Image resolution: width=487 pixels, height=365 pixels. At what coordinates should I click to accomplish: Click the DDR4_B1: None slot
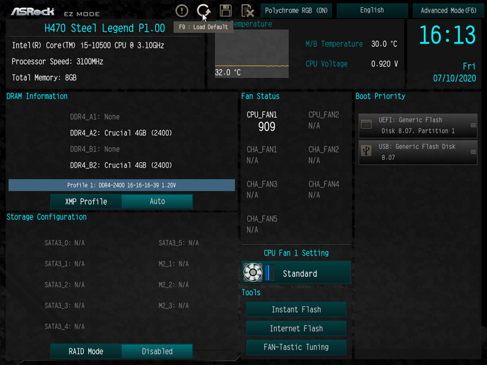click(x=95, y=149)
